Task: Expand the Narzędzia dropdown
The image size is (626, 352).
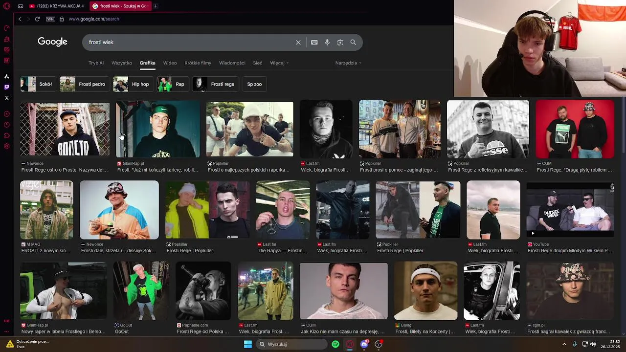Action: tap(348, 63)
